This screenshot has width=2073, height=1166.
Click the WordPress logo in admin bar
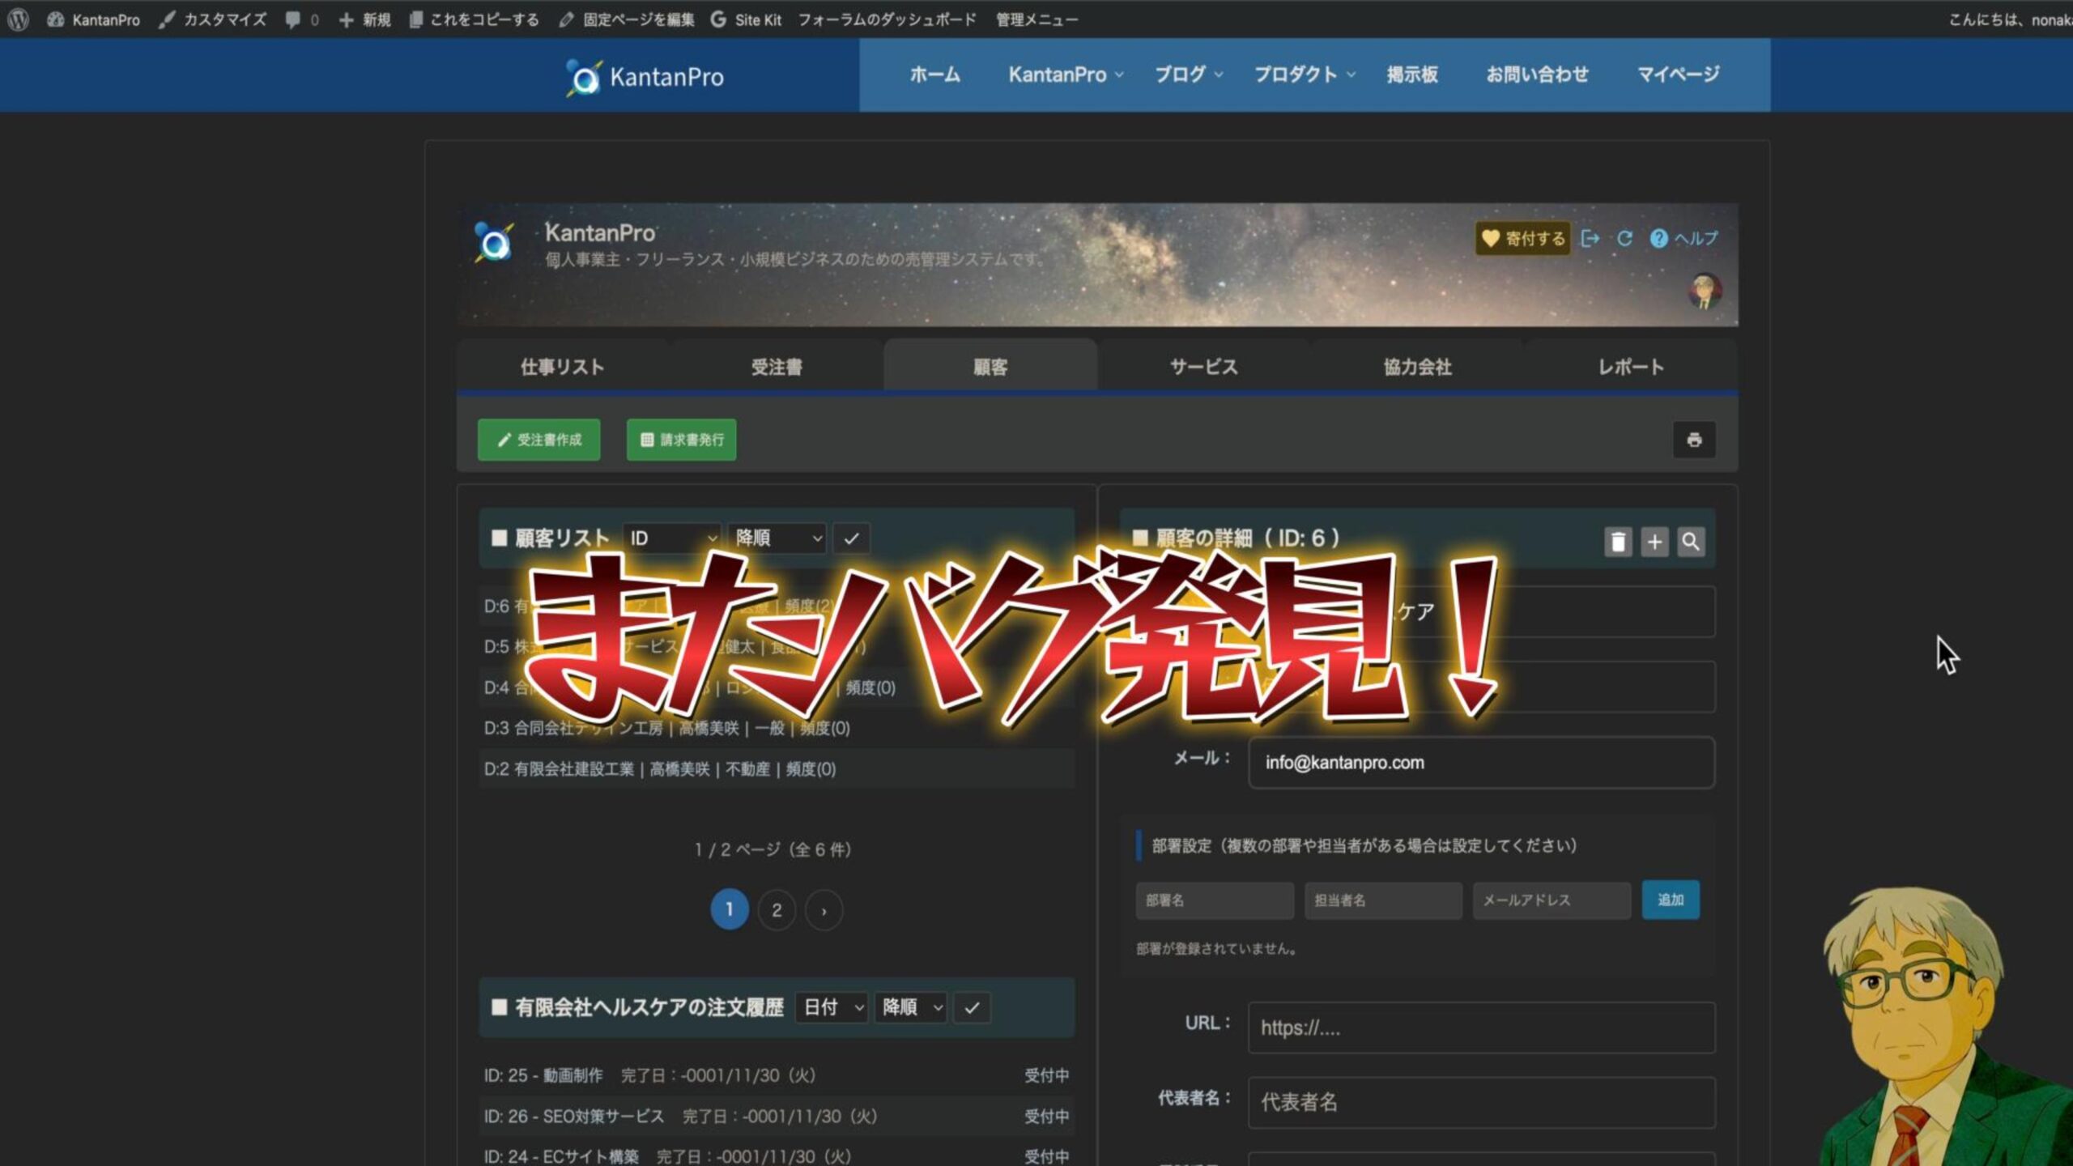(18, 19)
